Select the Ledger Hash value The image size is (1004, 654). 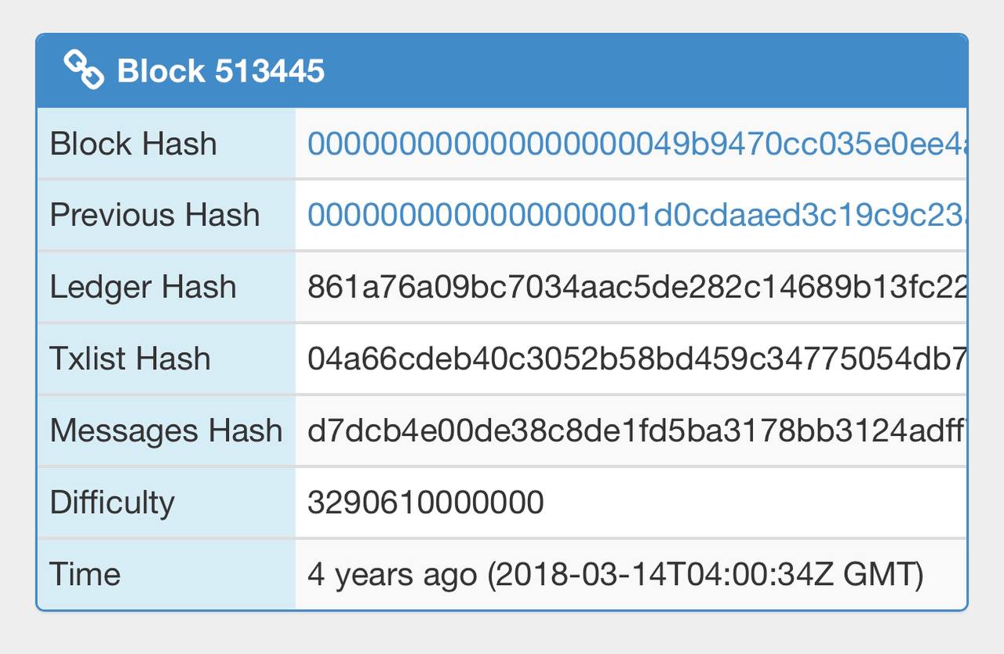pos(637,287)
